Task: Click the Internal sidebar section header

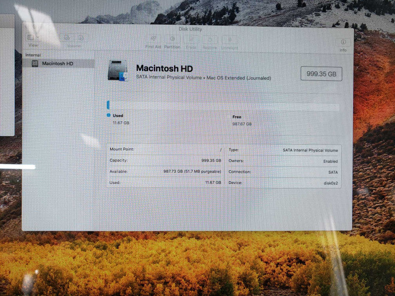Action: [x=33, y=55]
